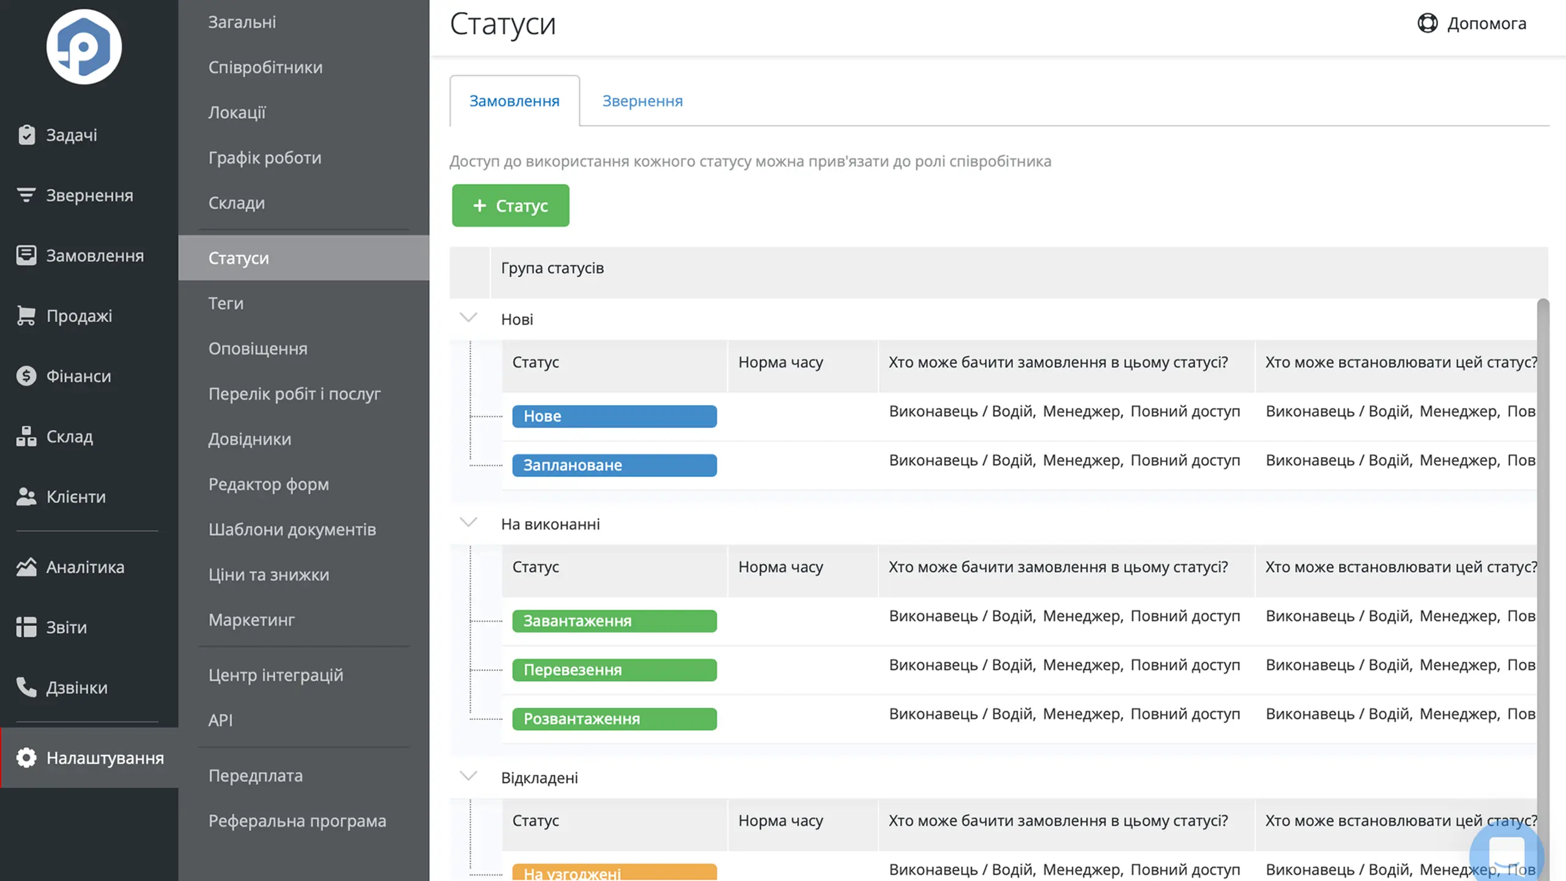Screen dimensions: 1566x881
Task: Click the green Перевезення status label
Action: [x=614, y=670]
